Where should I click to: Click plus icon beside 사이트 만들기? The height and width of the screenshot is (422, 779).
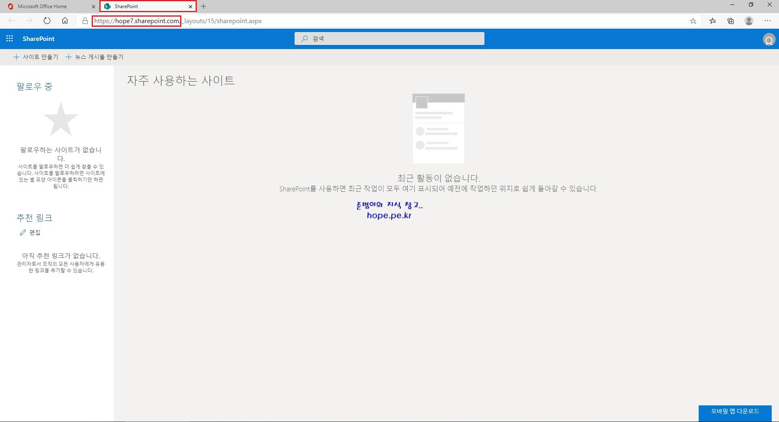click(16, 57)
